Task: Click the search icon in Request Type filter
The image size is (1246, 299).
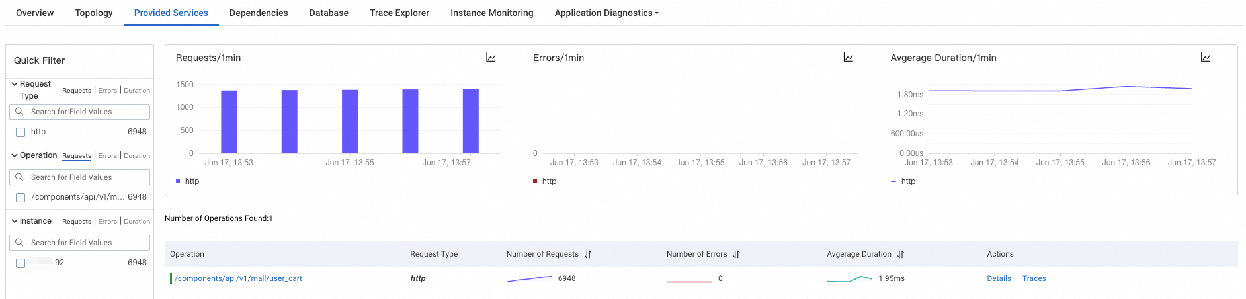Action: [20, 112]
